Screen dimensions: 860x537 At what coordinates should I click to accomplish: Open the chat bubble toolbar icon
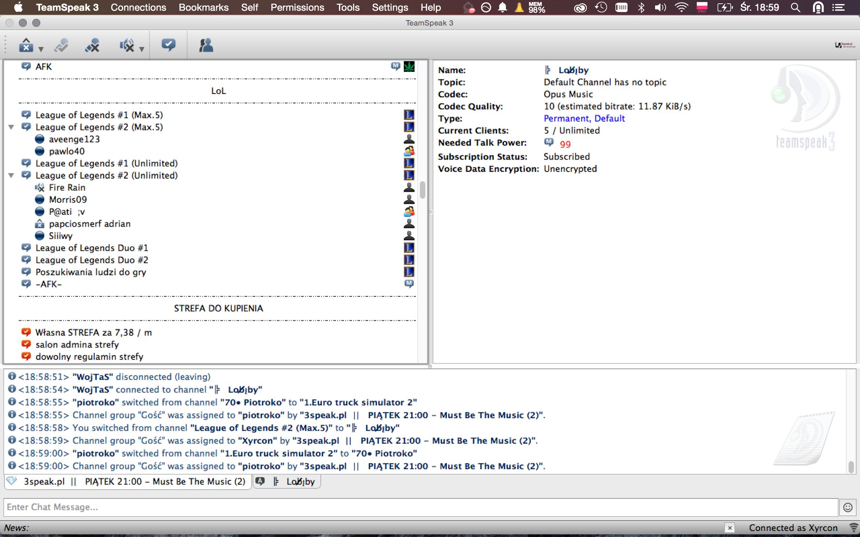pyautogui.click(x=169, y=45)
